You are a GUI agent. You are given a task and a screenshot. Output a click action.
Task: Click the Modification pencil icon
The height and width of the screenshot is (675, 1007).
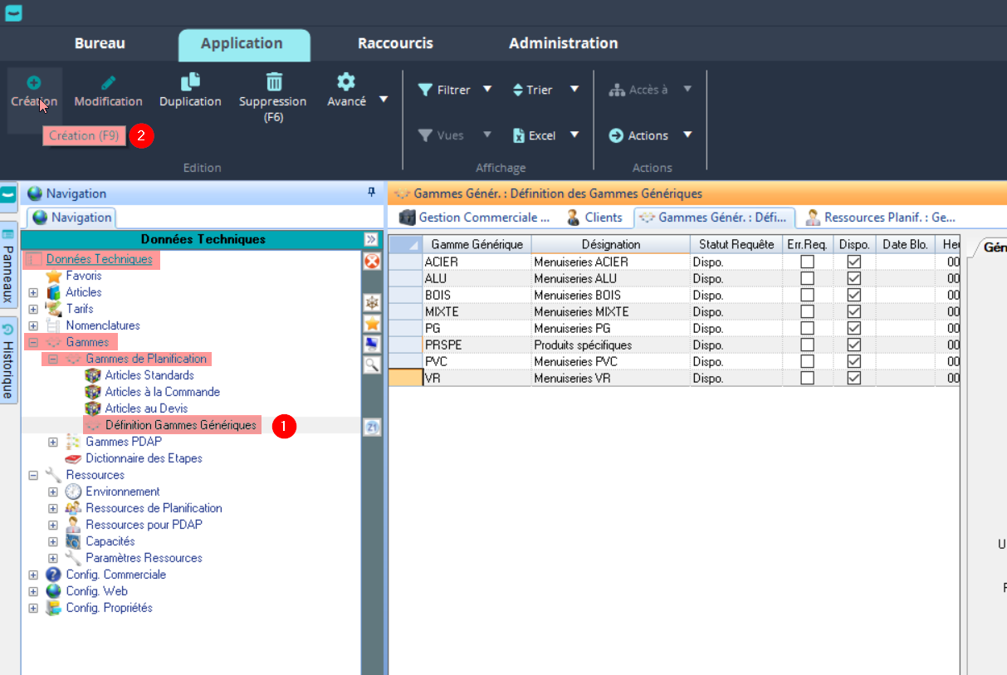point(108,83)
